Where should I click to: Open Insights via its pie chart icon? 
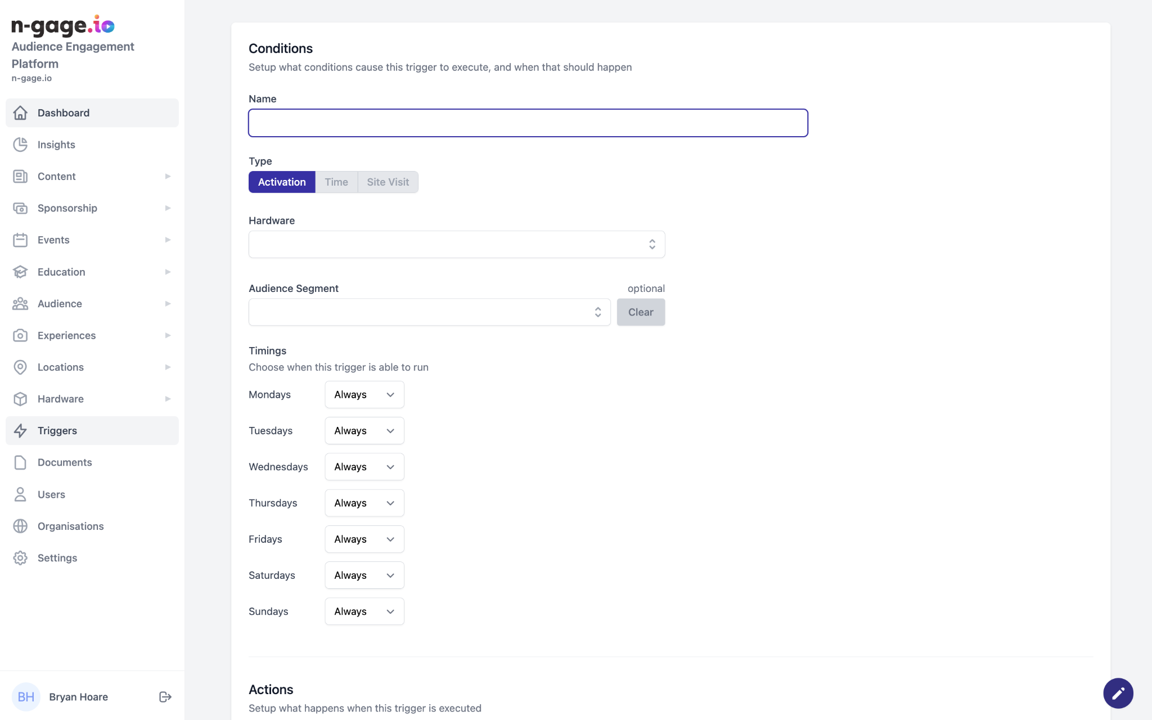[x=20, y=145]
